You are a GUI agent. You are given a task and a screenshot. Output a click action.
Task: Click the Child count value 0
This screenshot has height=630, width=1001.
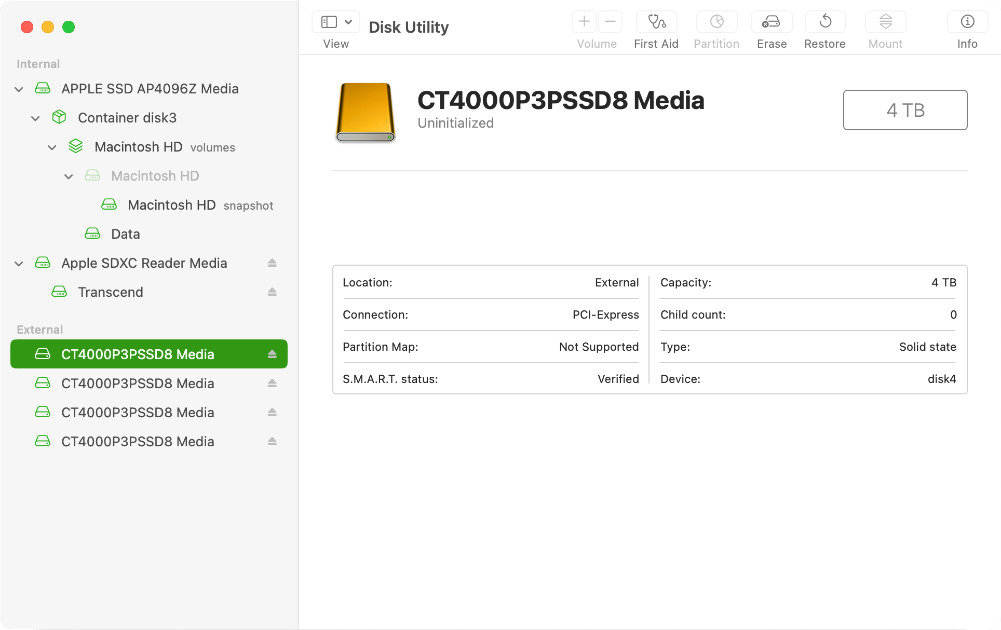pyautogui.click(x=953, y=314)
